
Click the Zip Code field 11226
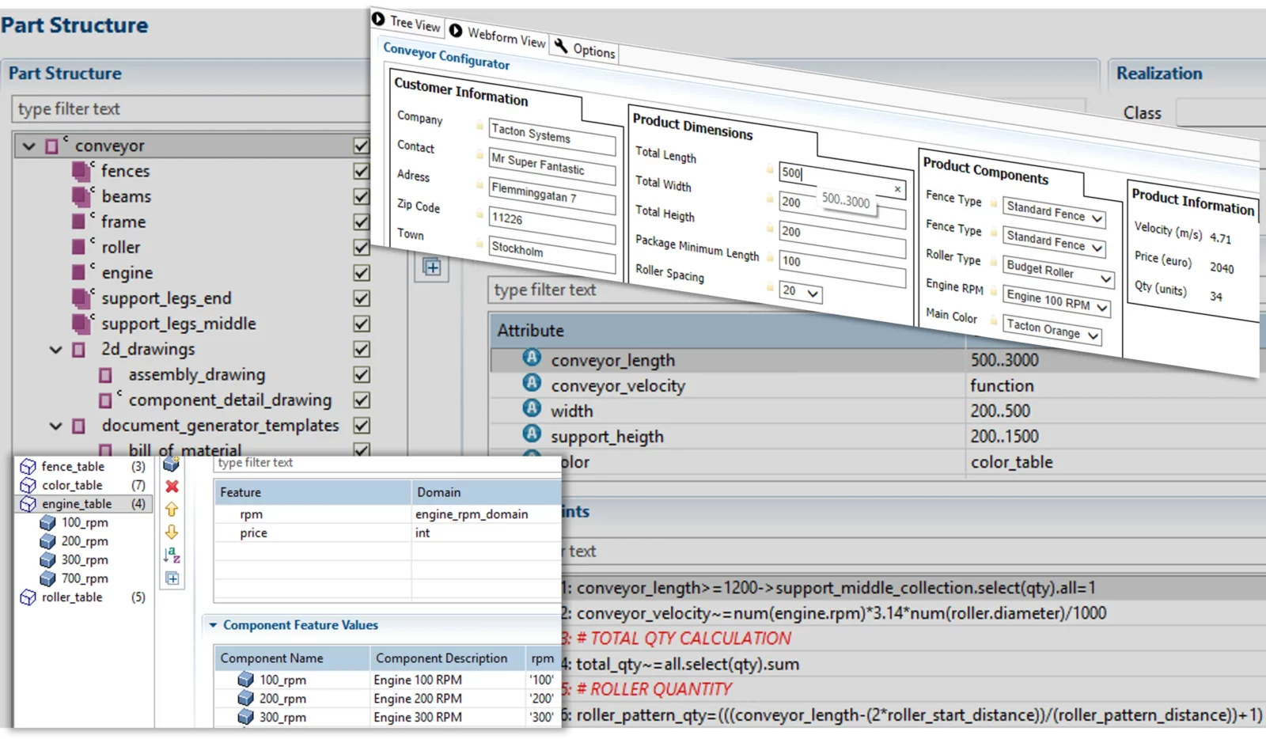coord(552,224)
